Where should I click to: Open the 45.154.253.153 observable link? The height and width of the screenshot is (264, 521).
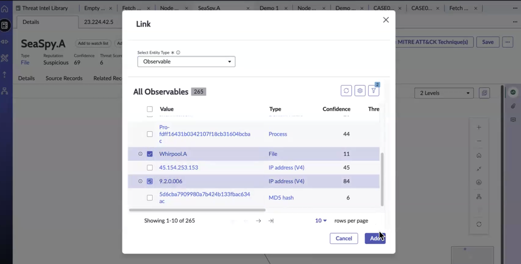pyautogui.click(x=179, y=168)
